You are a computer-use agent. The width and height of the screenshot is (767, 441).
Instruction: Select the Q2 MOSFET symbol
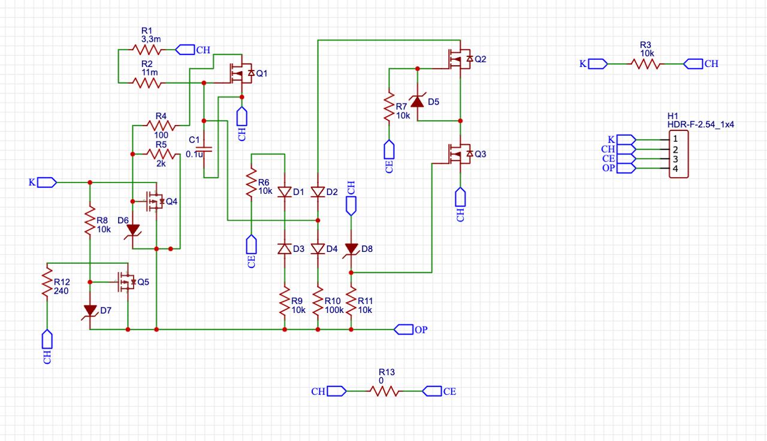(458, 59)
